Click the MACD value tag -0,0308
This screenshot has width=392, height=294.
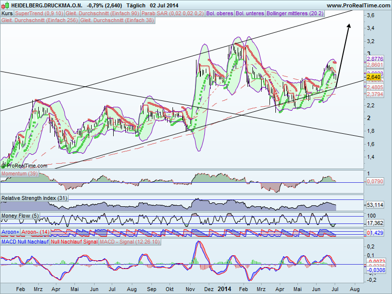(376, 270)
